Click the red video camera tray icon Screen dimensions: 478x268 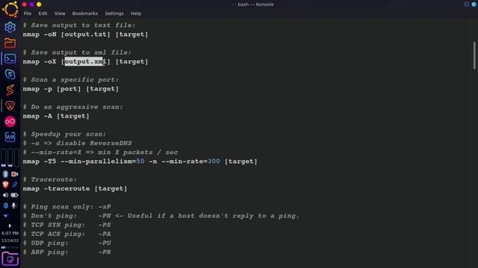[x=14, y=174]
